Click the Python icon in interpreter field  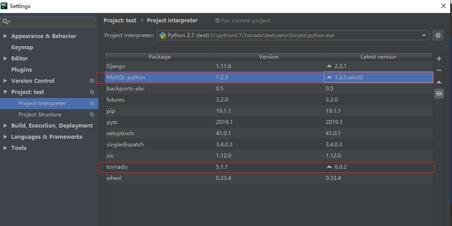[163, 35]
